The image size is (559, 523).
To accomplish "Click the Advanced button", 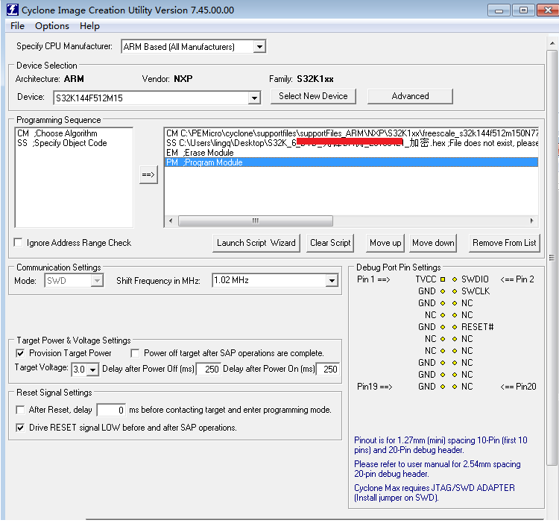I will tap(410, 96).
